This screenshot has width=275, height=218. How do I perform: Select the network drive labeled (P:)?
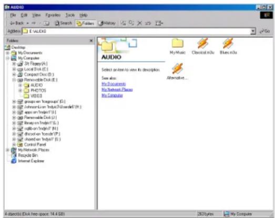[42, 134]
